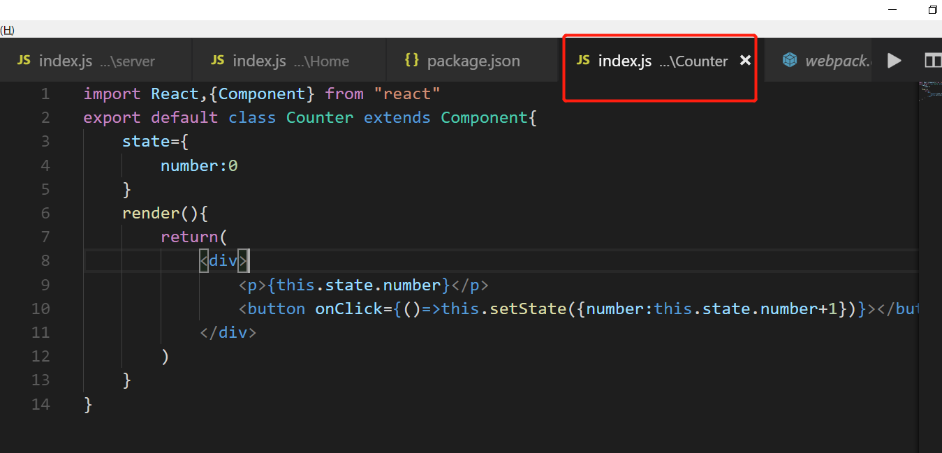Click line number 8 in the gutter
Image resolution: width=942 pixels, height=453 pixels.
click(45, 261)
